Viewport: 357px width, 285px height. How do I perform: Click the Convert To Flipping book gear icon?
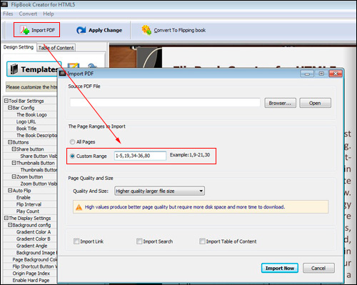pos(146,30)
